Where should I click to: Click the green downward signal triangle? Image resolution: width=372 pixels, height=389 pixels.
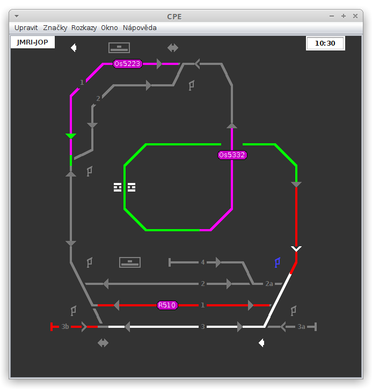71,136
